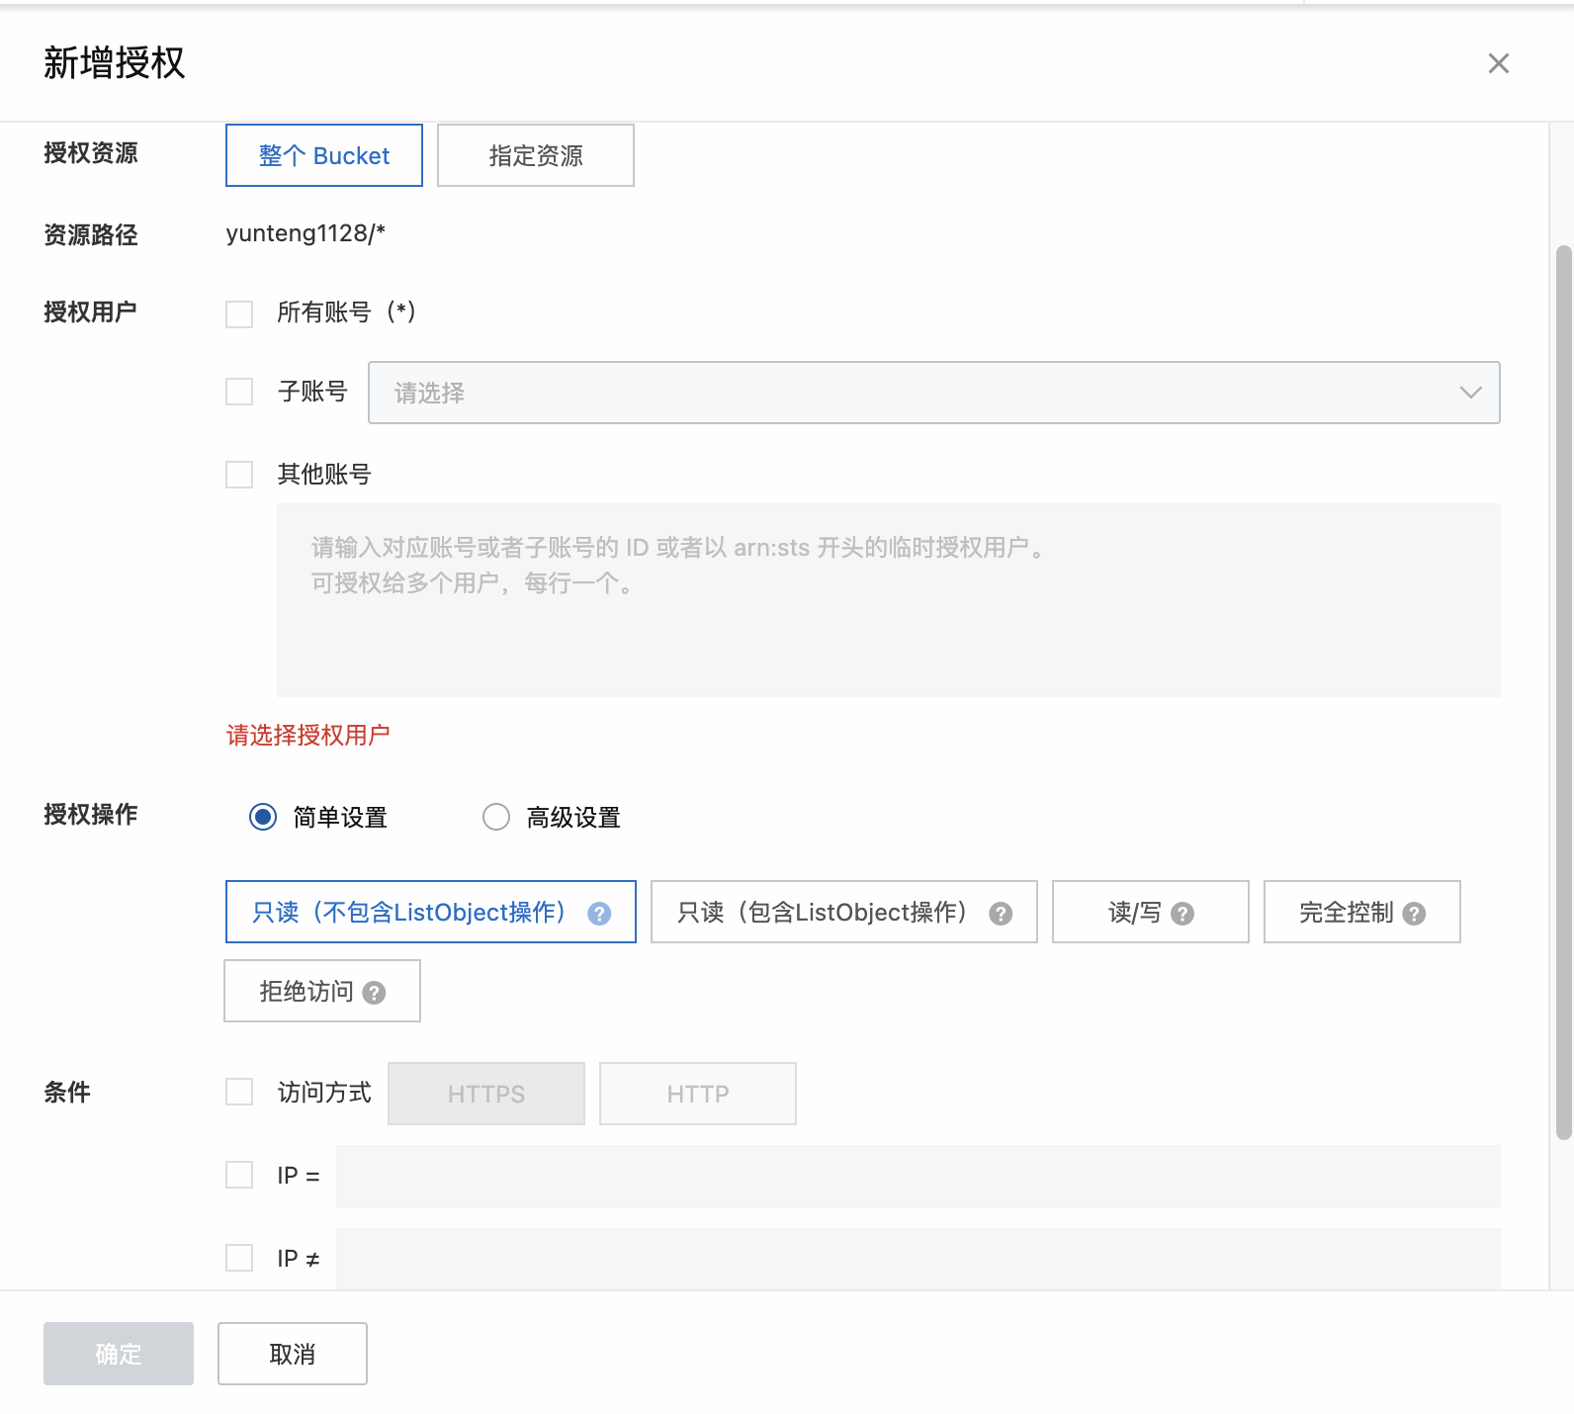This screenshot has height=1414, width=1574.
Task: Click the dialog's vertical scrollbar
Action: pyautogui.click(x=1563, y=692)
